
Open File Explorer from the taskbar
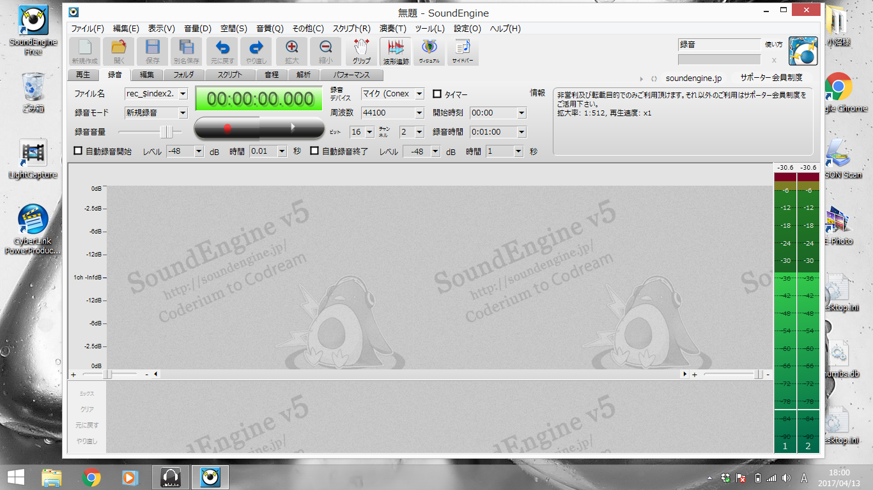52,477
